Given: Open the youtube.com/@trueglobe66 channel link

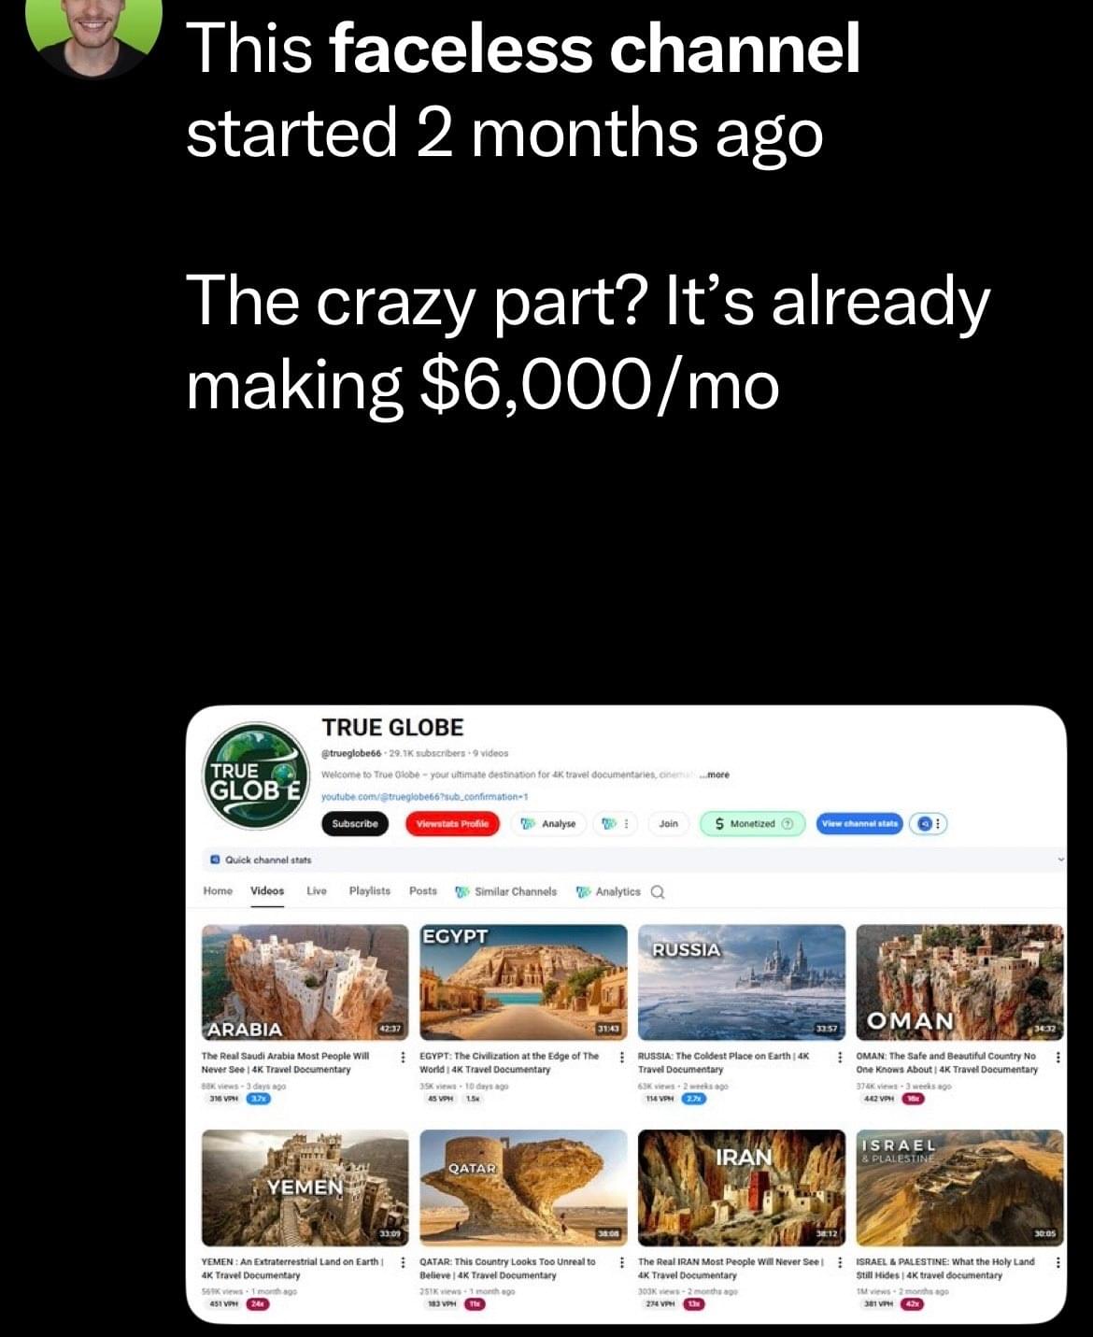Looking at the screenshot, I should tap(425, 796).
